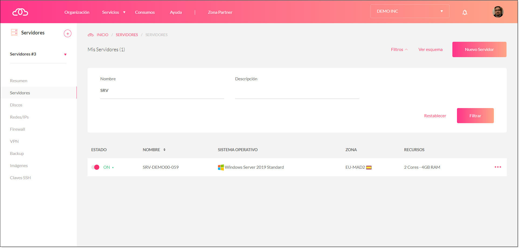Click the ON status label
Viewport: 520px width, 249px height.
coord(107,167)
